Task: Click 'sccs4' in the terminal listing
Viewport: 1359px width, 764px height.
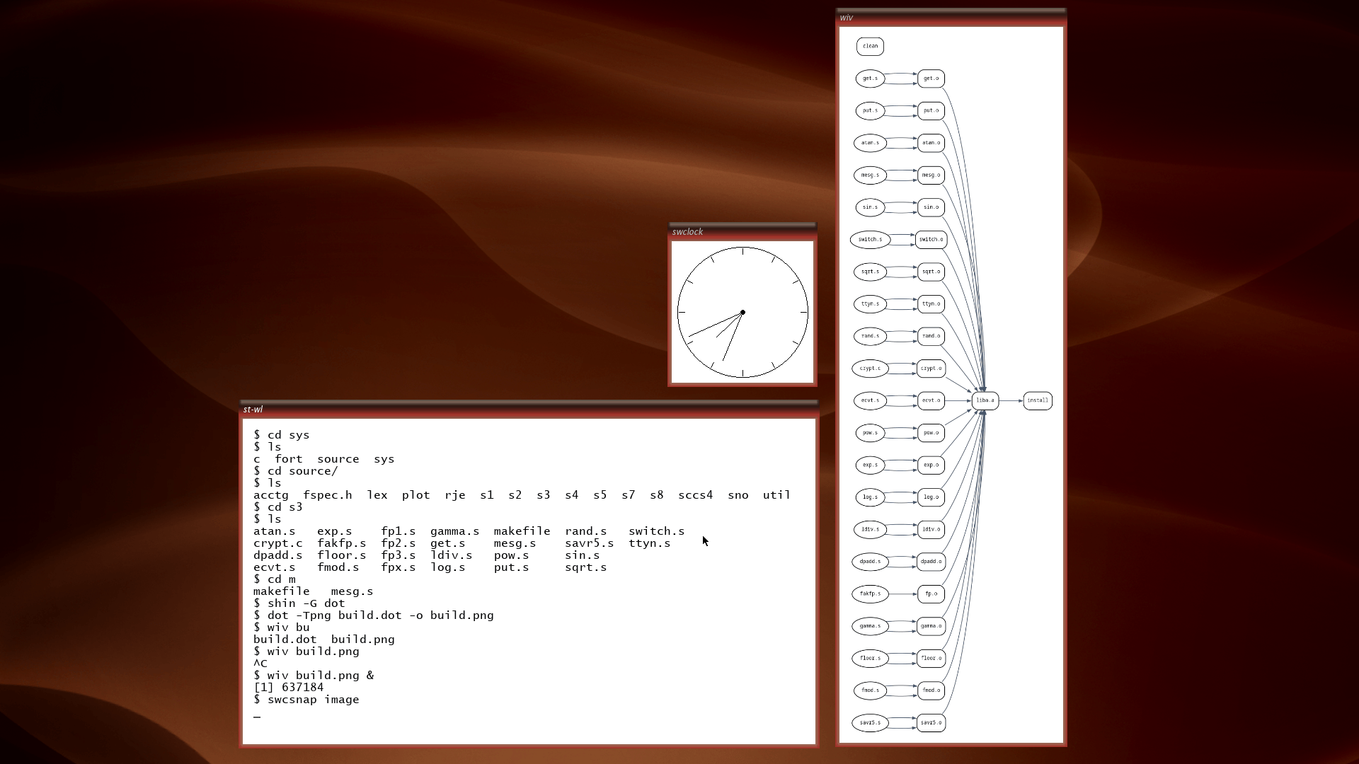Action: click(696, 495)
